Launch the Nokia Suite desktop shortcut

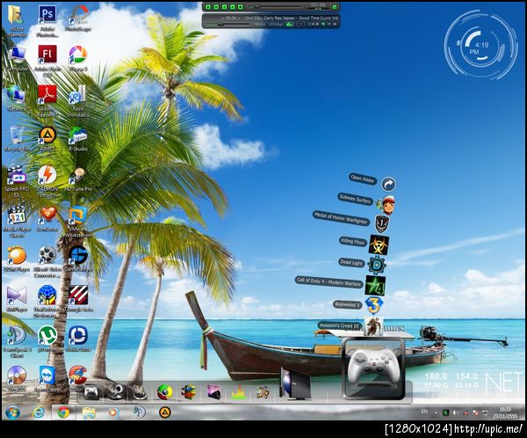(78, 339)
